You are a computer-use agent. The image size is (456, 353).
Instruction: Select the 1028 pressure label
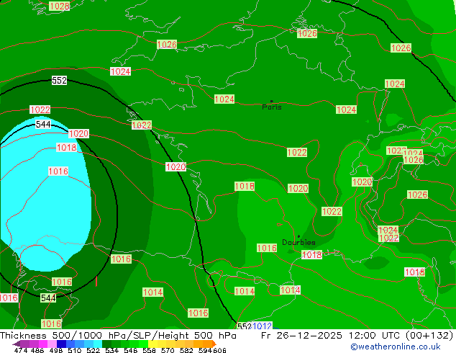point(59,6)
